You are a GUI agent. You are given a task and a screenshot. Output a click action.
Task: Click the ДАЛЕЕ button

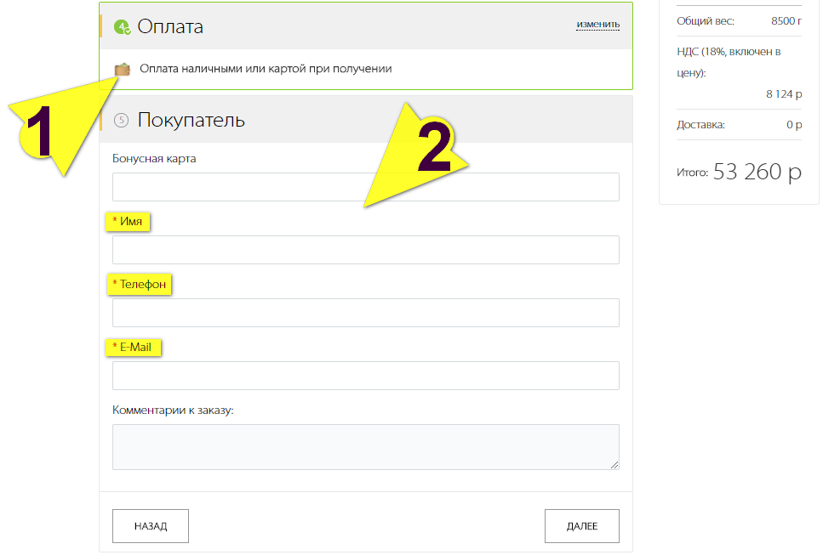click(582, 526)
